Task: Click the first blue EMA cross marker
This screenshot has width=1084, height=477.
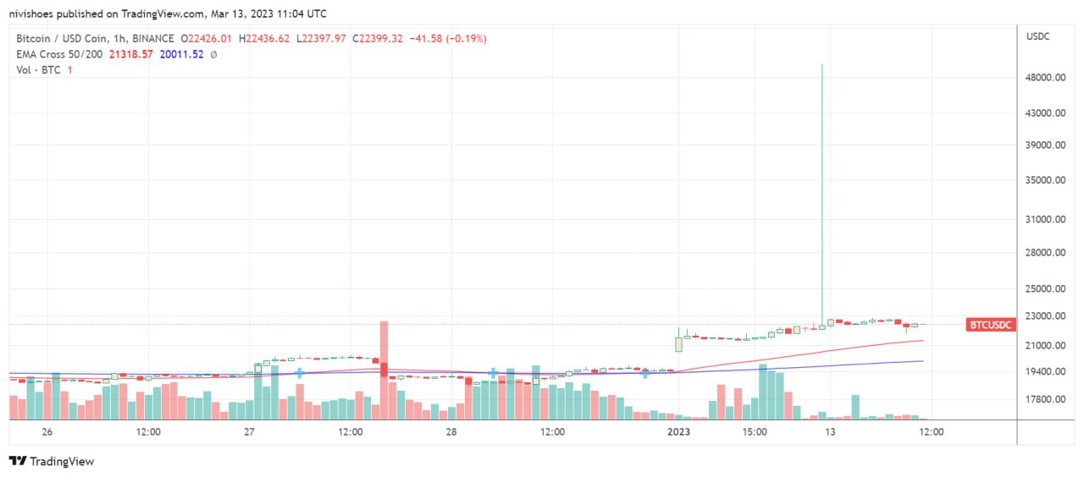Action: click(x=299, y=373)
